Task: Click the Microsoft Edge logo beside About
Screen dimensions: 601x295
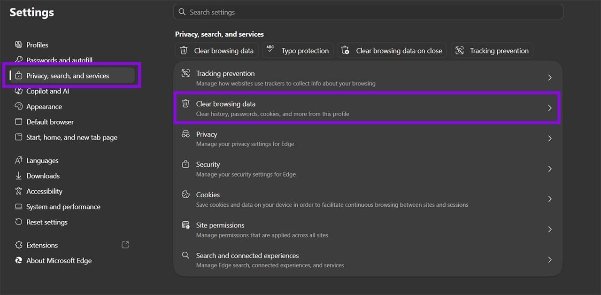Action: [19, 261]
